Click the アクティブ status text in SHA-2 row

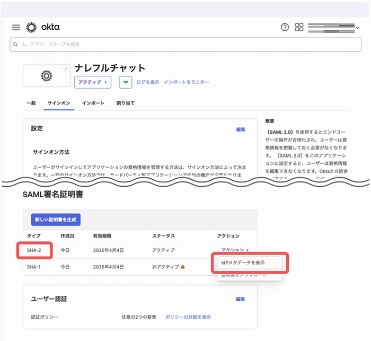tap(163, 250)
